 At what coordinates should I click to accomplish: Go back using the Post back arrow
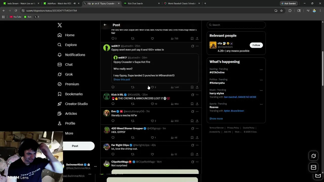click(x=105, y=25)
